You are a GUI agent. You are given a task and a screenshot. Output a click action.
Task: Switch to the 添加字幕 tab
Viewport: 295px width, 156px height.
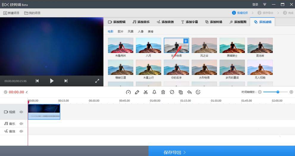(x=189, y=22)
